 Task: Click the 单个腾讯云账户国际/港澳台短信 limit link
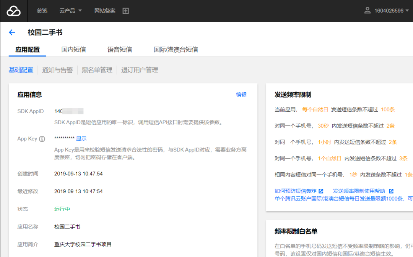point(344,199)
